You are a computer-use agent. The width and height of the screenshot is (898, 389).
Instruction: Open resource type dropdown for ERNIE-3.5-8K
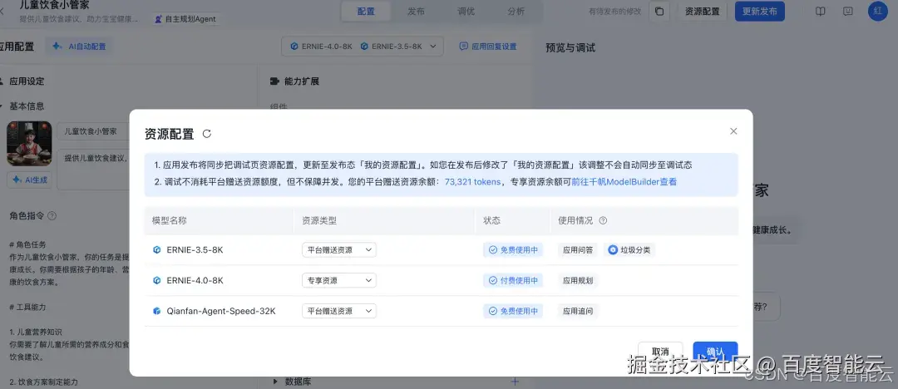pyautogui.click(x=339, y=250)
